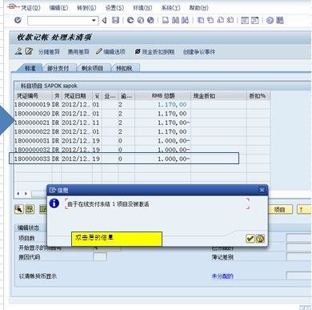Select document number 1800000033
Viewport: 312px width, 310px height.
click(x=32, y=159)
